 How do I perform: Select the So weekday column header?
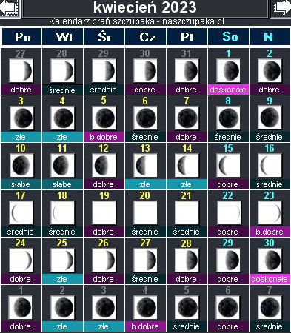(x=229, y=37)
